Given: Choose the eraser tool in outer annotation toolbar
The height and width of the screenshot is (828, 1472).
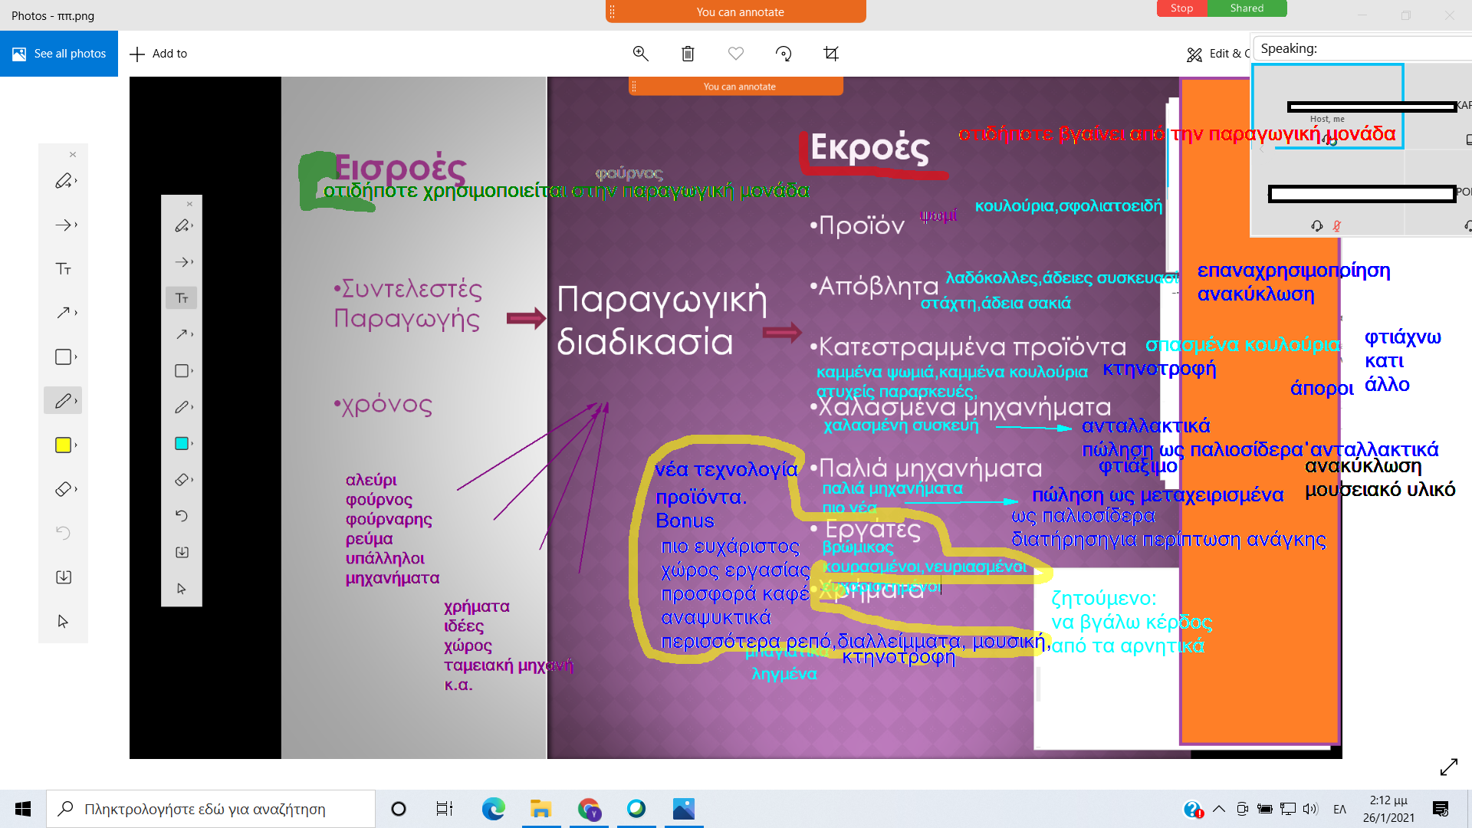Looking at the screenshot, I should [63, 489].
